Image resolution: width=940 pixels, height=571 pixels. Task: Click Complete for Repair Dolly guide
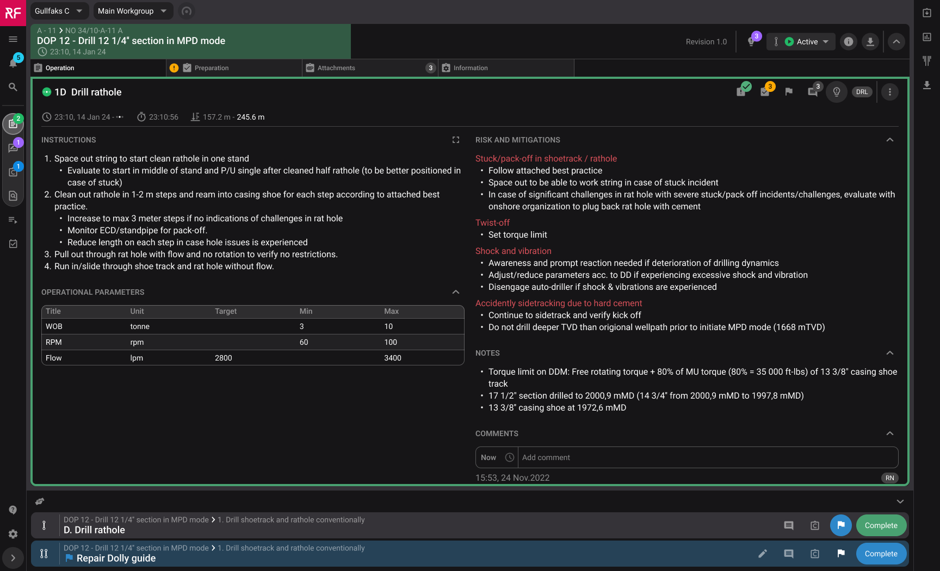tap(881, 554)
